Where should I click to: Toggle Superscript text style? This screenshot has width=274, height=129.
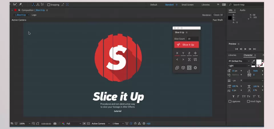point(254,96)
